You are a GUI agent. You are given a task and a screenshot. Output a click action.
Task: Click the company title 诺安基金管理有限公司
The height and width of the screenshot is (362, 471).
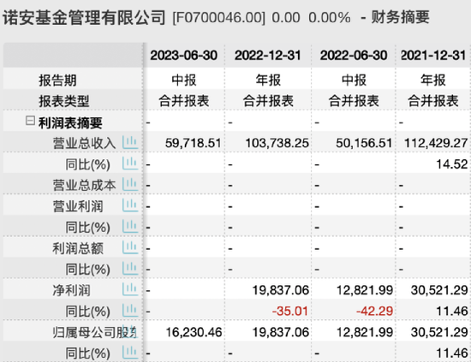(84, 17)
